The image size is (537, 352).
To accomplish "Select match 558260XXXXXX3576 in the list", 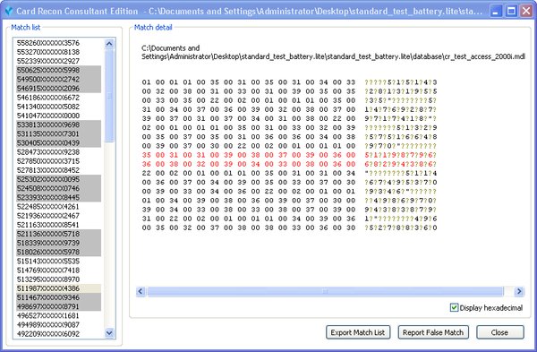I will tap(58, 43).
